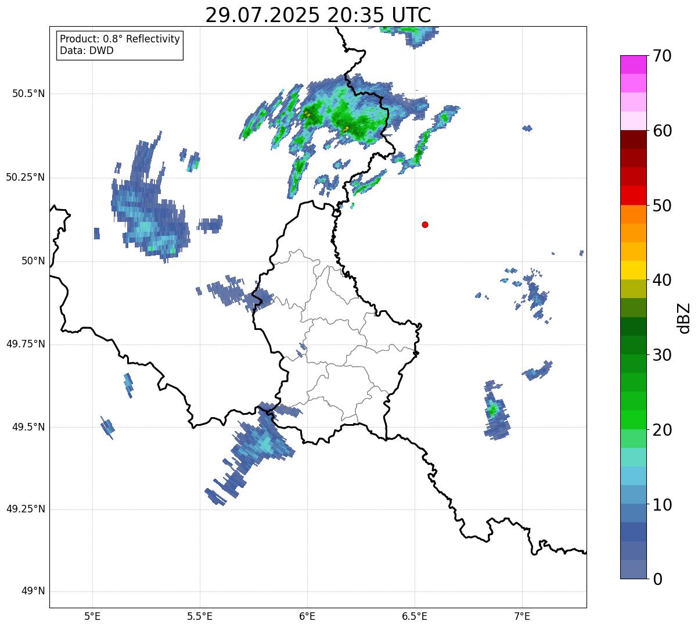
Task: Click the latitude label 50.5°N
Action: 28,94
